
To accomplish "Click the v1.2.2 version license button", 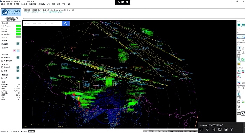I will pyautogui.click(x=11, y=19).
